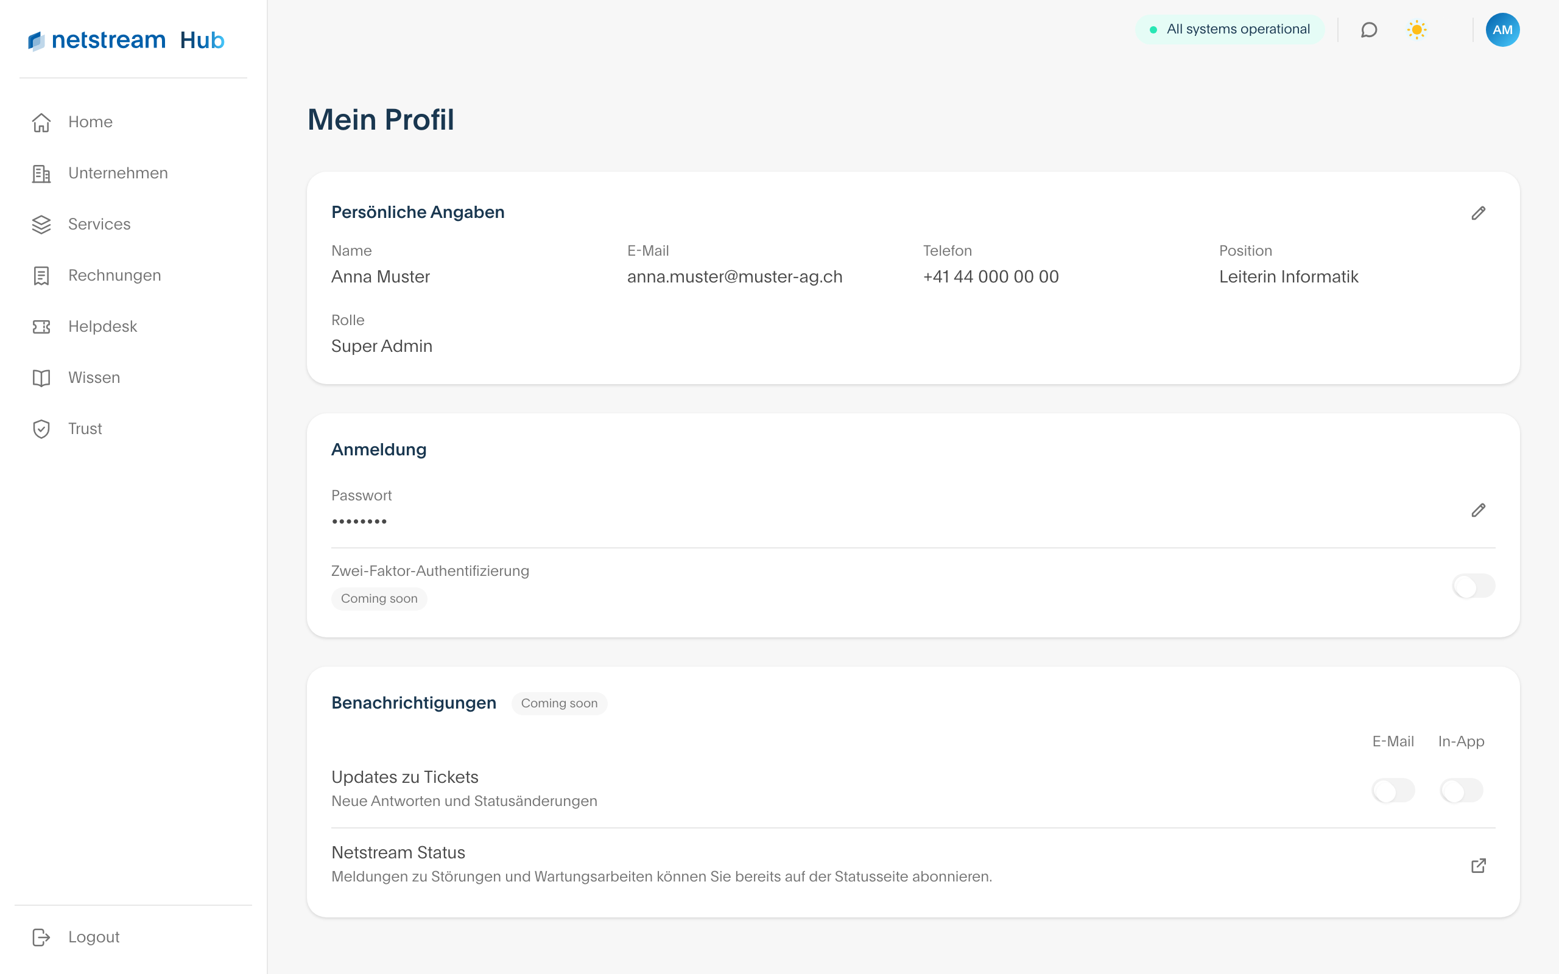Edit Persönliche Angaben with pencil icon
Viewport: 1559px width, 974px height.
pos(1479,212)
